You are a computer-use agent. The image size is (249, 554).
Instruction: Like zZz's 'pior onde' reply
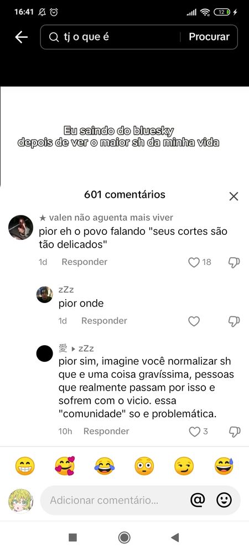point(194,321)
